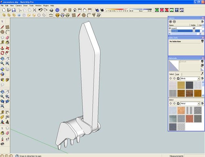
Task: Click the Add Layer plus icon
Action: pos(171,22)
